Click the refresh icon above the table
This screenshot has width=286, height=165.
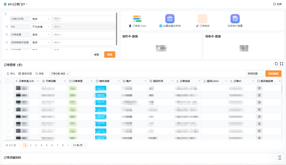(x=276, y=64)
